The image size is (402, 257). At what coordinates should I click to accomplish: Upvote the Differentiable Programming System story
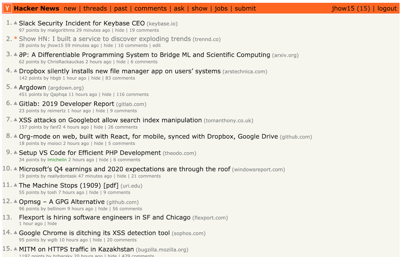tap(15, 54)
